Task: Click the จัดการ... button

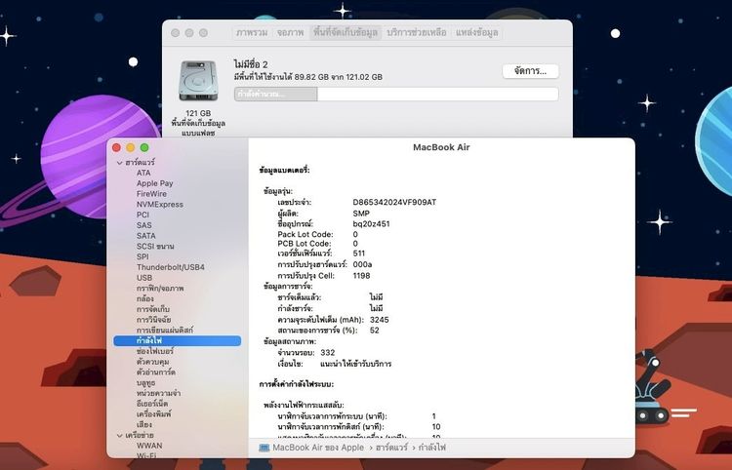Action: tap(530, 71)
